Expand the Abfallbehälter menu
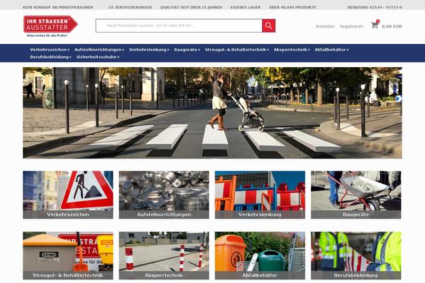The image size is (425, 283). pos(331,50)
